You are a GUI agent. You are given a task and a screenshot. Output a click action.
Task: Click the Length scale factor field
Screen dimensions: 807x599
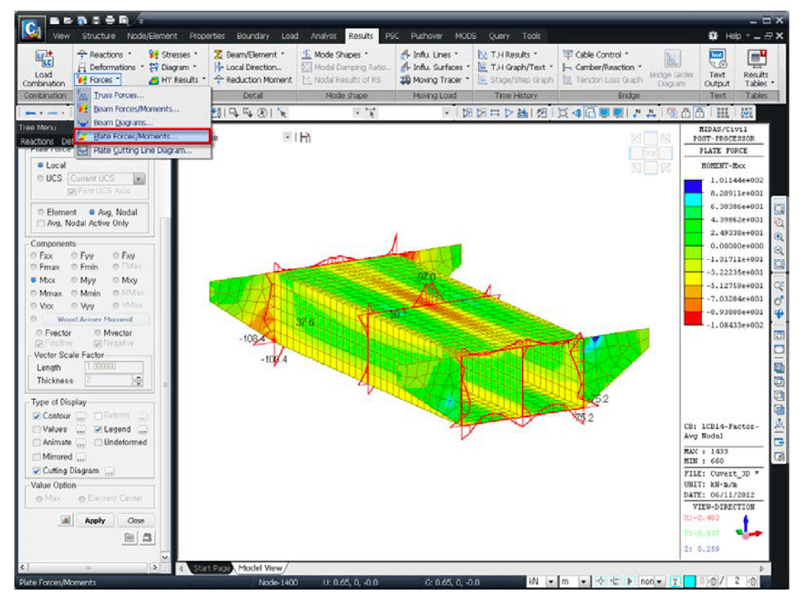point(114,367)
